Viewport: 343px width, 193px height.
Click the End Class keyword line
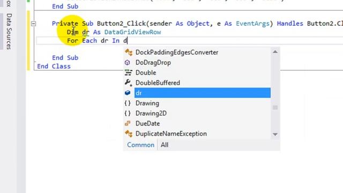(54, 66)
